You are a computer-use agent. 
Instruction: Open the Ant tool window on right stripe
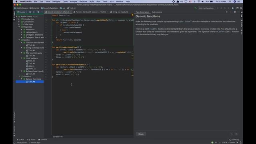(242, 32)
